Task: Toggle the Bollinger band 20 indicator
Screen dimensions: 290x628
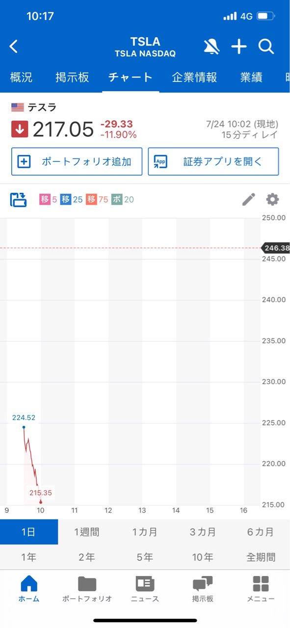Action: [123, 200]
